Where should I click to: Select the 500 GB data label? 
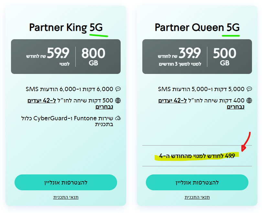pos(225,56)
